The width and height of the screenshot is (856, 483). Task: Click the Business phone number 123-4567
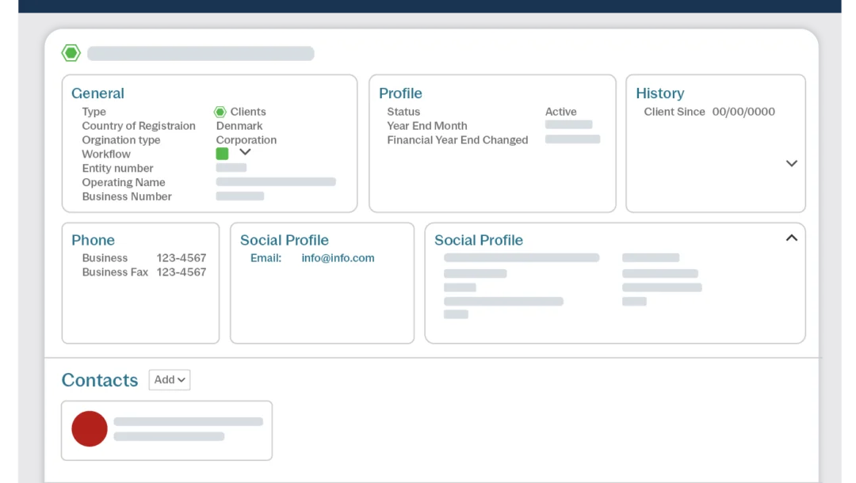pos(181,258)
